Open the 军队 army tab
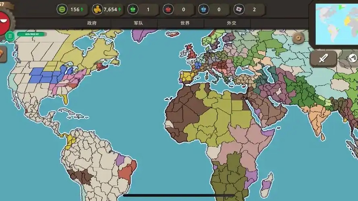The image size is (358, 201). (139, 23)
